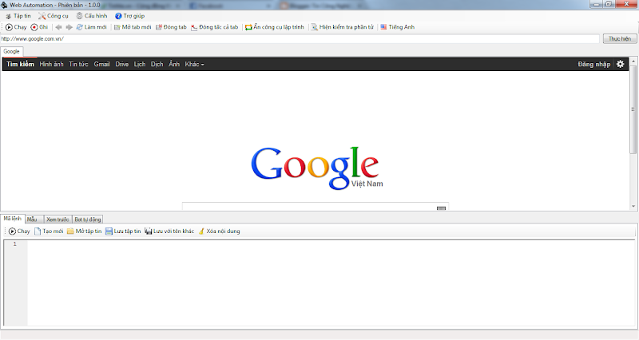Switch to the Bot tự động tab

click(87, 219)
